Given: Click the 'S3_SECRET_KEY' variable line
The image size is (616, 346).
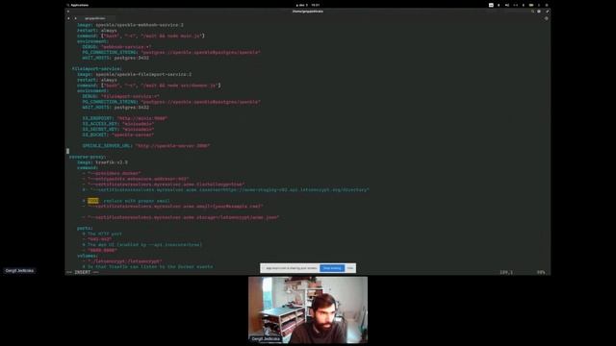Looking at the screenshot, I should point(118,129).
